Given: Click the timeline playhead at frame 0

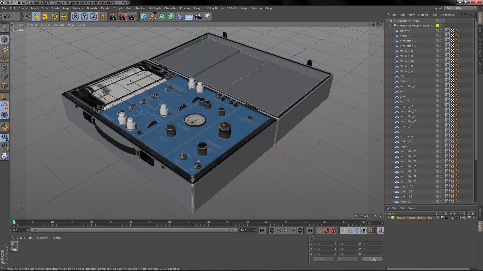Looking at the screenshot, I should [14, 222].
